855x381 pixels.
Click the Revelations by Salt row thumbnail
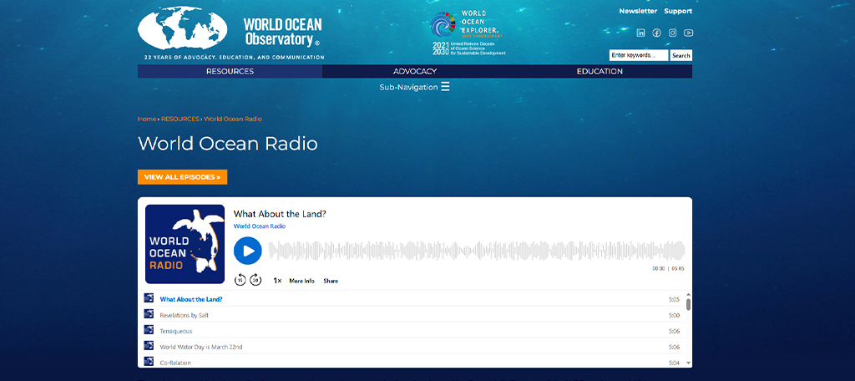coord(149,313)
